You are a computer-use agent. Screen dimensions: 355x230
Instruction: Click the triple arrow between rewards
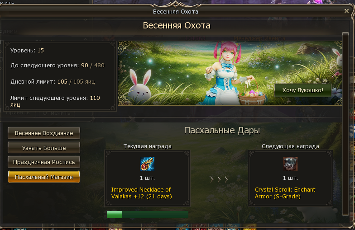click(x=219, y=179)
